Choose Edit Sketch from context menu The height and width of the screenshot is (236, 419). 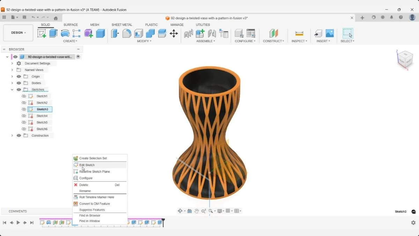tap(100, 165)
